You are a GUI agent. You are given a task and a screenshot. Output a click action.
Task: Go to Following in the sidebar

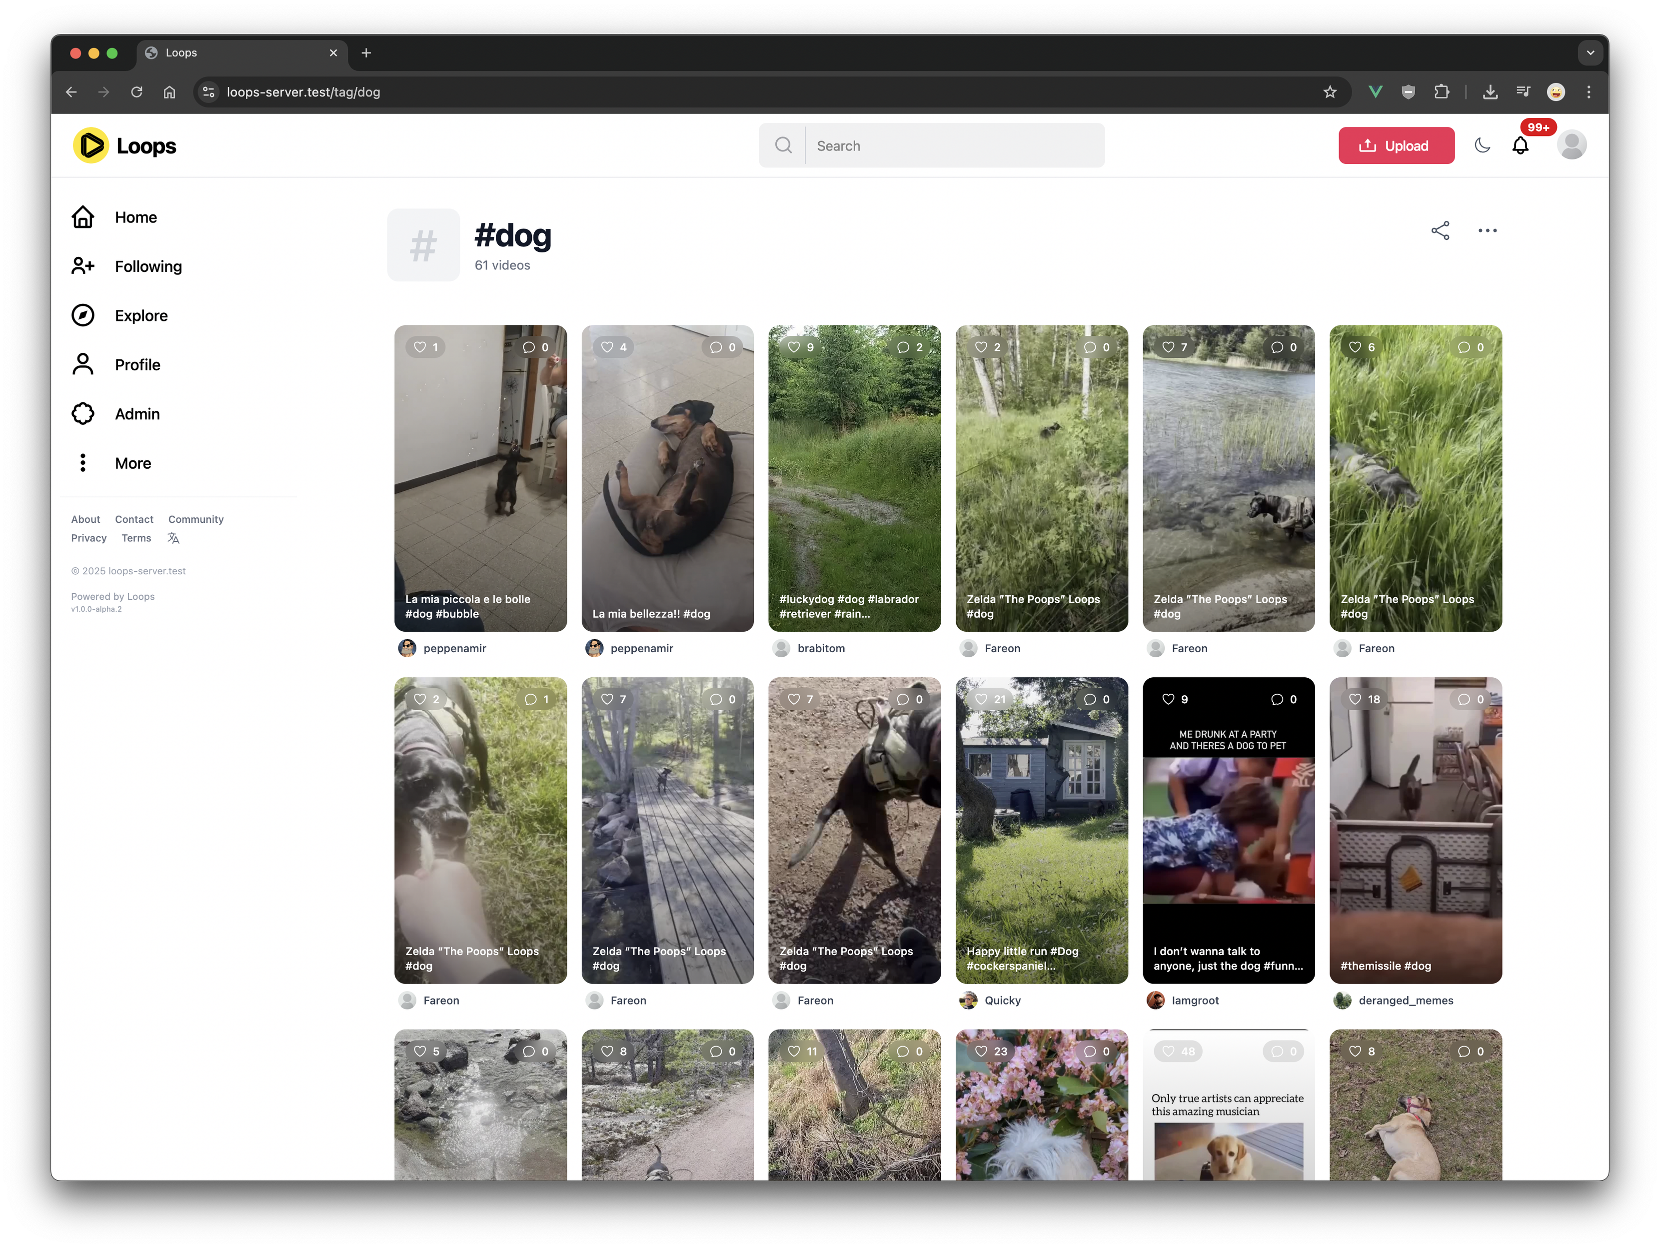(x=147, y=266)
